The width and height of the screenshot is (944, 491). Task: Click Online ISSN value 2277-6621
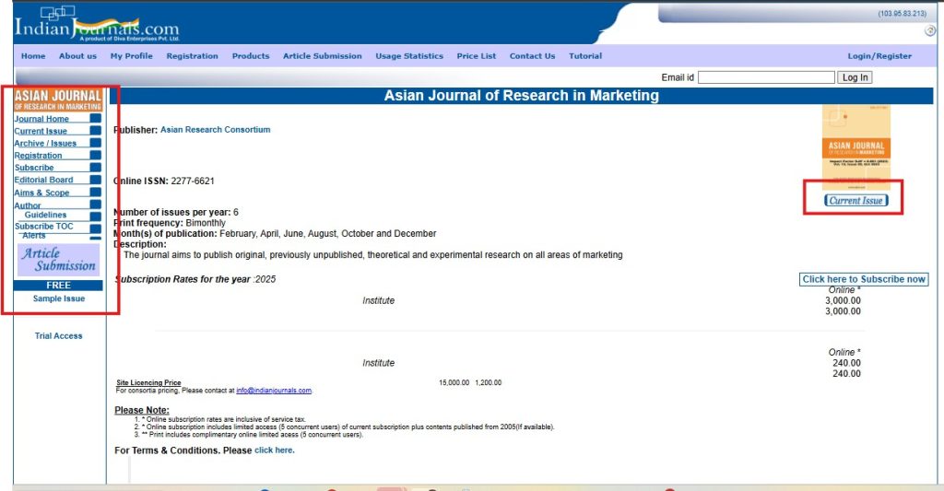(193, 181)
